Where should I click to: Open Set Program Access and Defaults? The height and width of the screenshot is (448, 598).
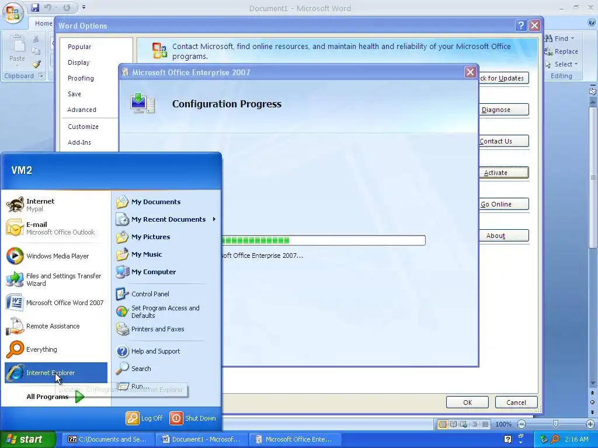[x=166, y=311]
